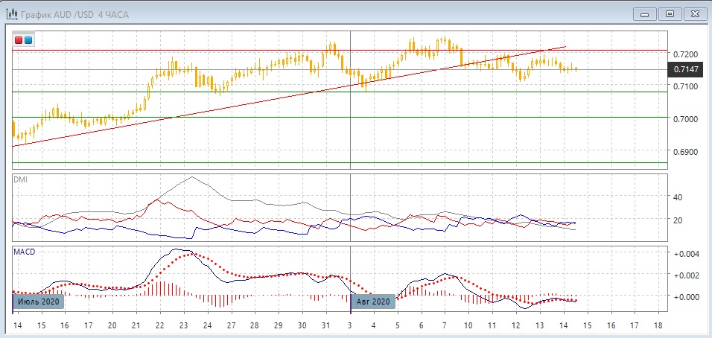Click the blue square chart button
This screenshot has width=712, height=338.
(28, 39)
